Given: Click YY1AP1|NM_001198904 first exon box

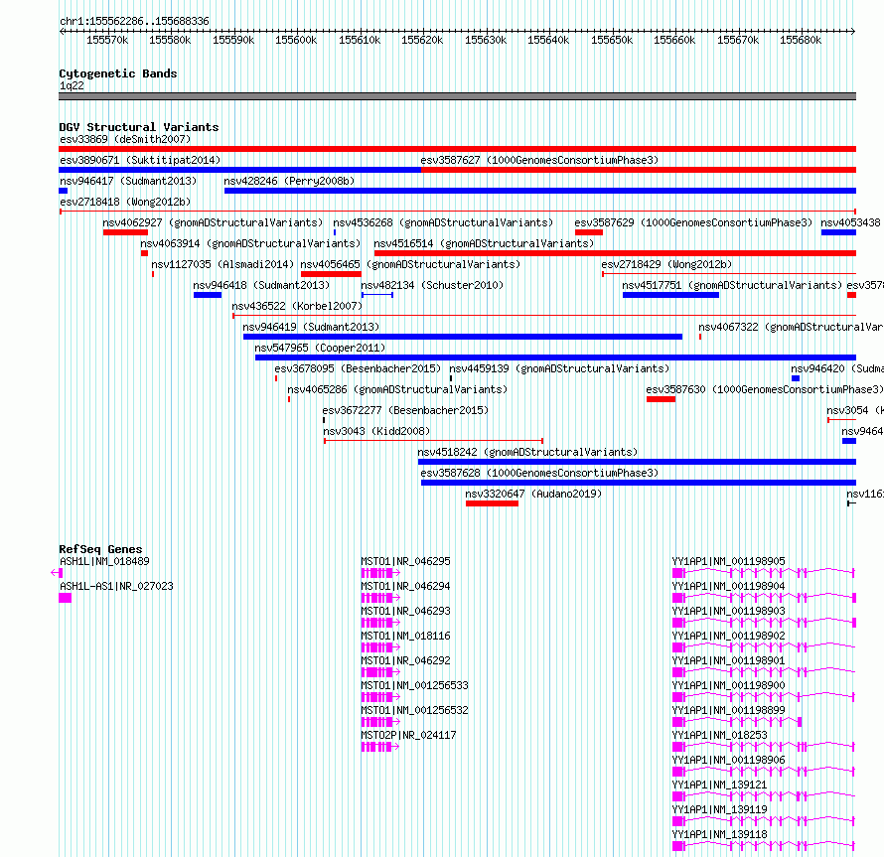Looking at the screenshot, I should 678,598.
